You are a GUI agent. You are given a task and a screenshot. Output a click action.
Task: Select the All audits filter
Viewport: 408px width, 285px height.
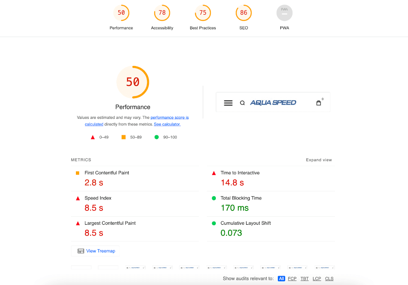click(x=281, y=278)
